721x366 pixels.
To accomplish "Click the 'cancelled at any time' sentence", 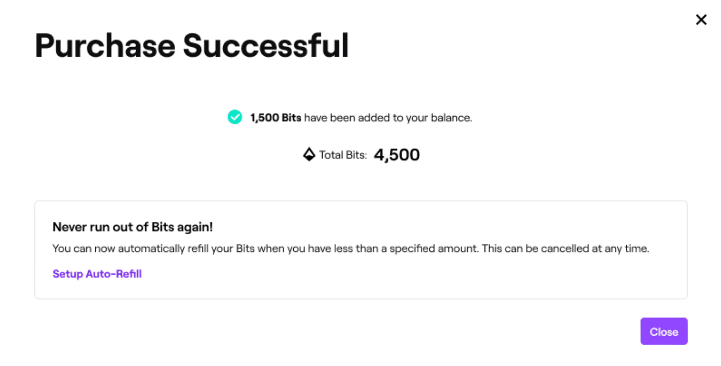I will 566,249.
